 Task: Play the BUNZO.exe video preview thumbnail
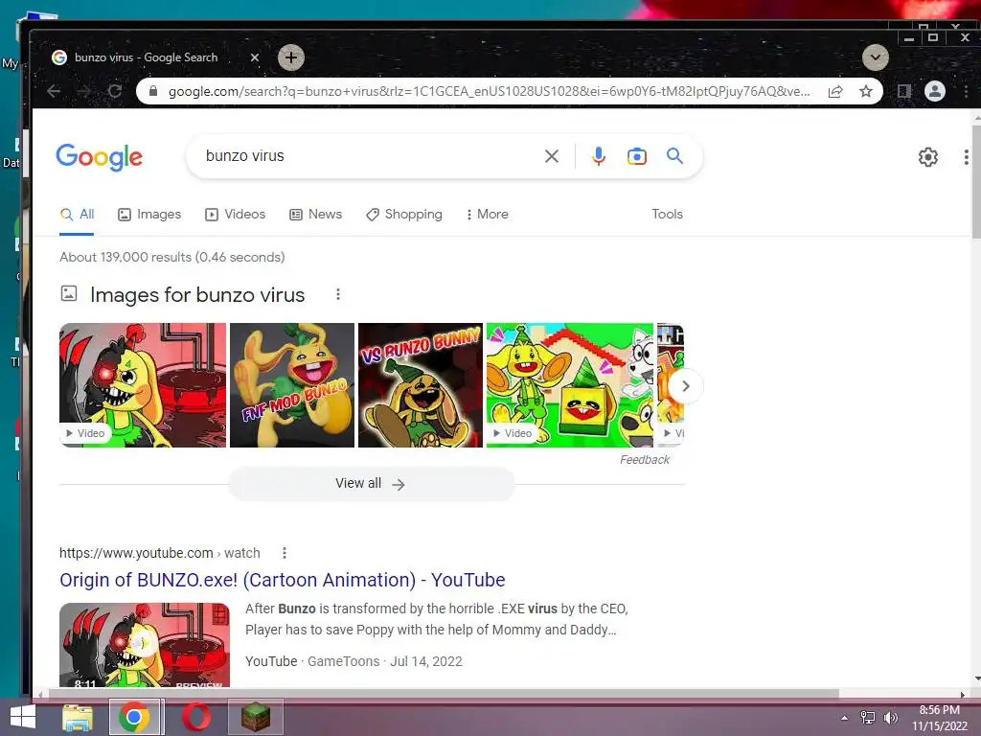tap(145, 645)
